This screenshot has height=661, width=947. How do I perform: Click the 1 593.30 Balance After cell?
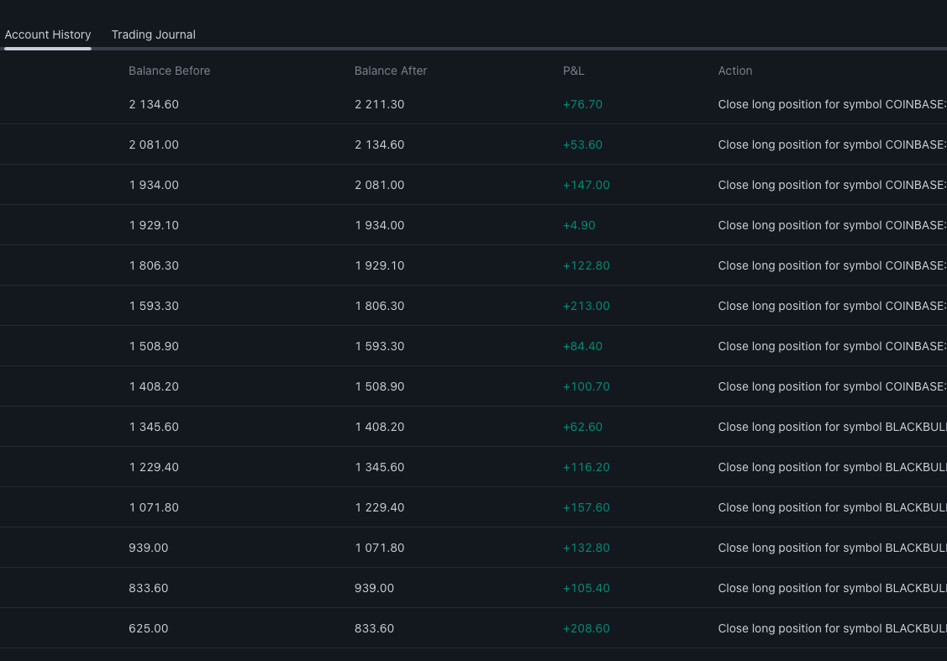[379, 346]
